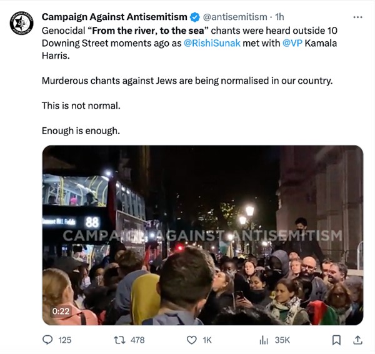Click the 0:22 video duration label
The height and width of the screenshot is (354, 375).
point(60,310)
